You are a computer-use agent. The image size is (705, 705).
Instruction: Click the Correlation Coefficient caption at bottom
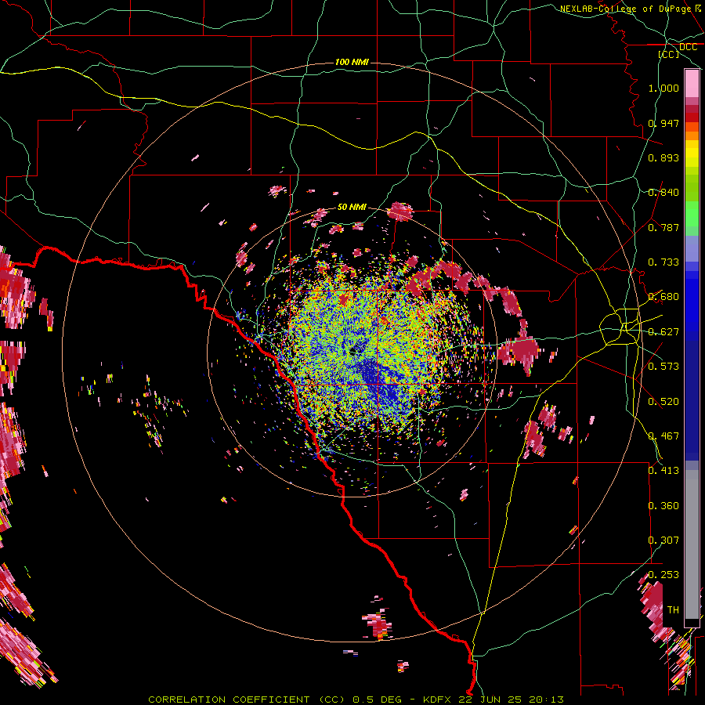click(x=356, y=700)
